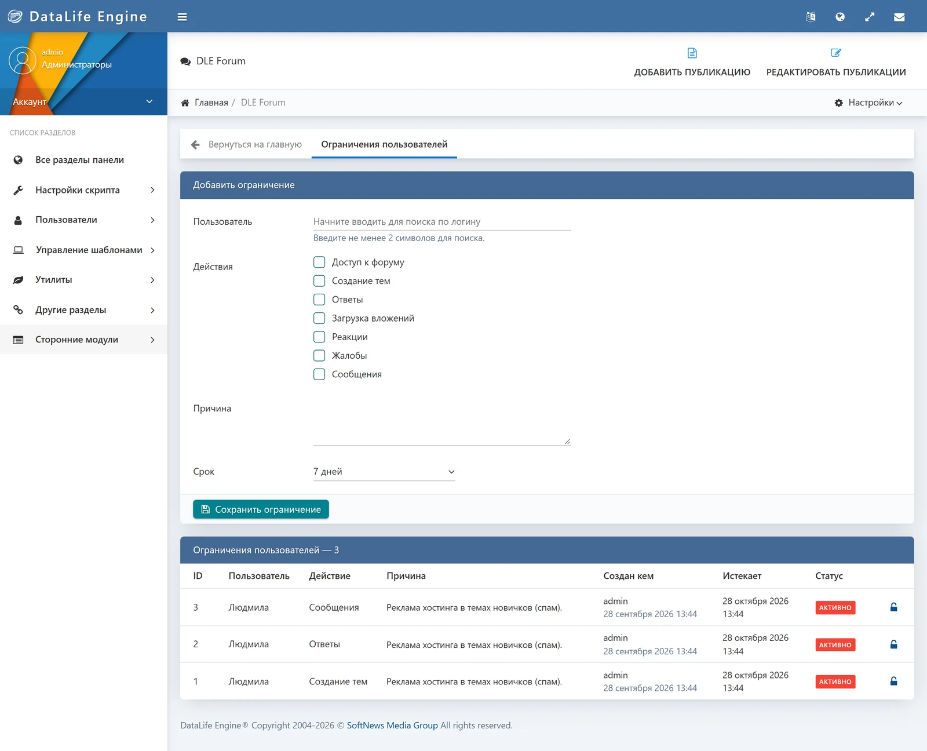Click the edit publications pencil icon
The height and width of the screenshot is (751, 927).
[x=836, y=53]
